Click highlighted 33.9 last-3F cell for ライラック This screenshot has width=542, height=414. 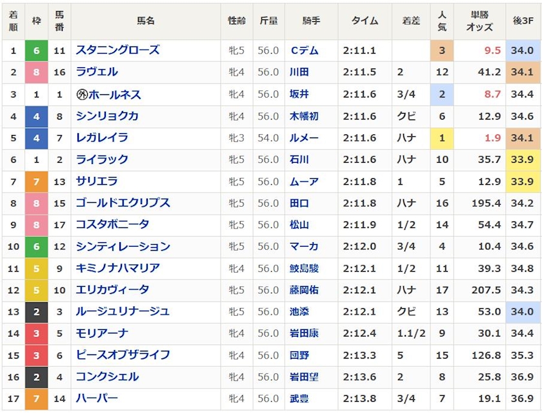coord(521,160)
